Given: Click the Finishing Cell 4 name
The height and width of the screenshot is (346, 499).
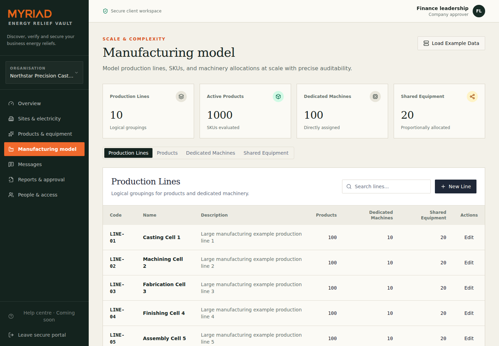Looking at the screenshot, I should pyautogui.click(x=164, y=313).
